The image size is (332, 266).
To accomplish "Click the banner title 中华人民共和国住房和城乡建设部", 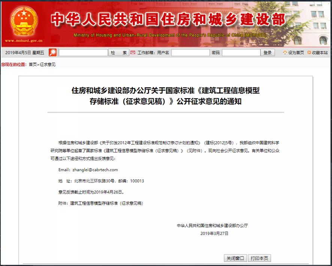I will (168, 19).
